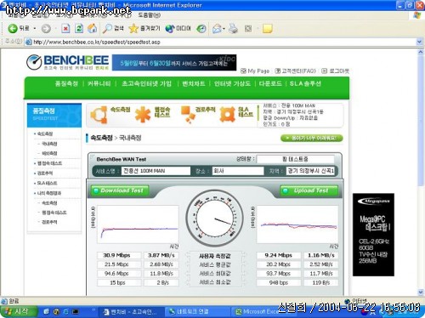Select first 속도측정 item in left sidebar
The image size is (425, 318).
pyautogui.click(x=45, y=133)
